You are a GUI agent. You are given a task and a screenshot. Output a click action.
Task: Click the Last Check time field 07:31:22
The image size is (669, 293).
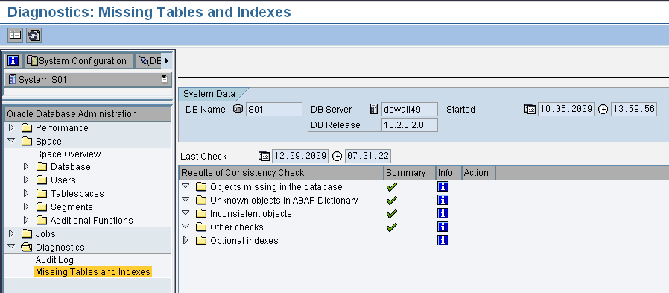(368, 156)
